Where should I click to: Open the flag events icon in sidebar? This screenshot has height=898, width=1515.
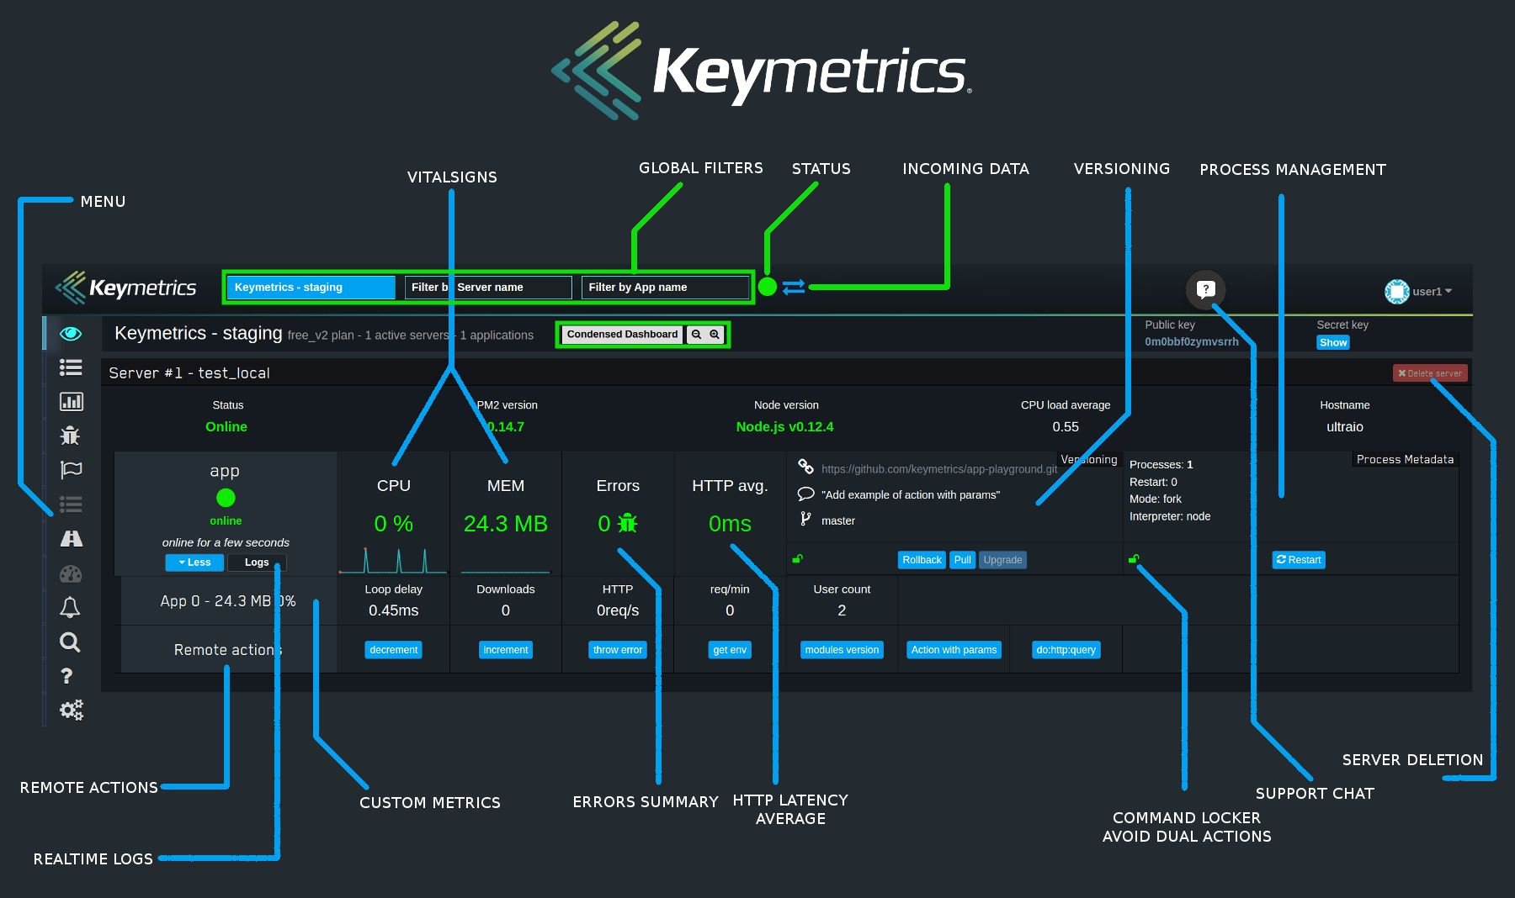click(71, 470)
